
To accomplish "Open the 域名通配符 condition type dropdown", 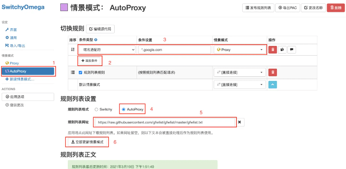I will [x=107, y=50].
